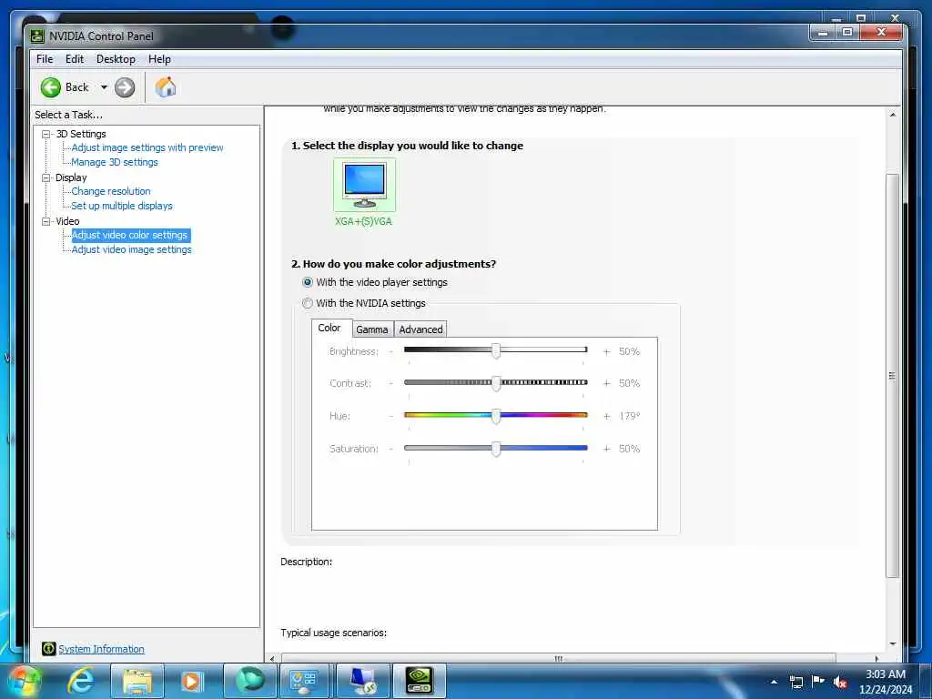Click the Hue slider handle
The height and width of the screenshot is (699, 932).
click(496, 416)
